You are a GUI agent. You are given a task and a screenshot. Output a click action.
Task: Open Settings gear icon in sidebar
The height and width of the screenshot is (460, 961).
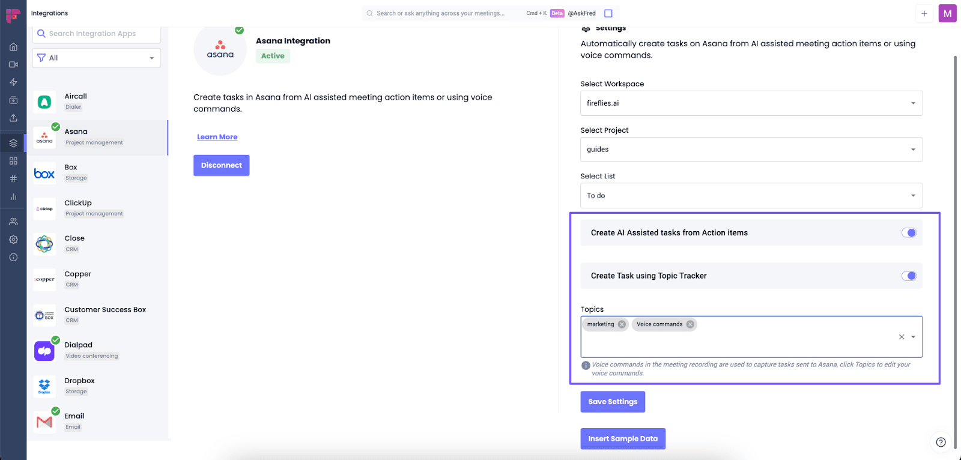pos(13,240)
